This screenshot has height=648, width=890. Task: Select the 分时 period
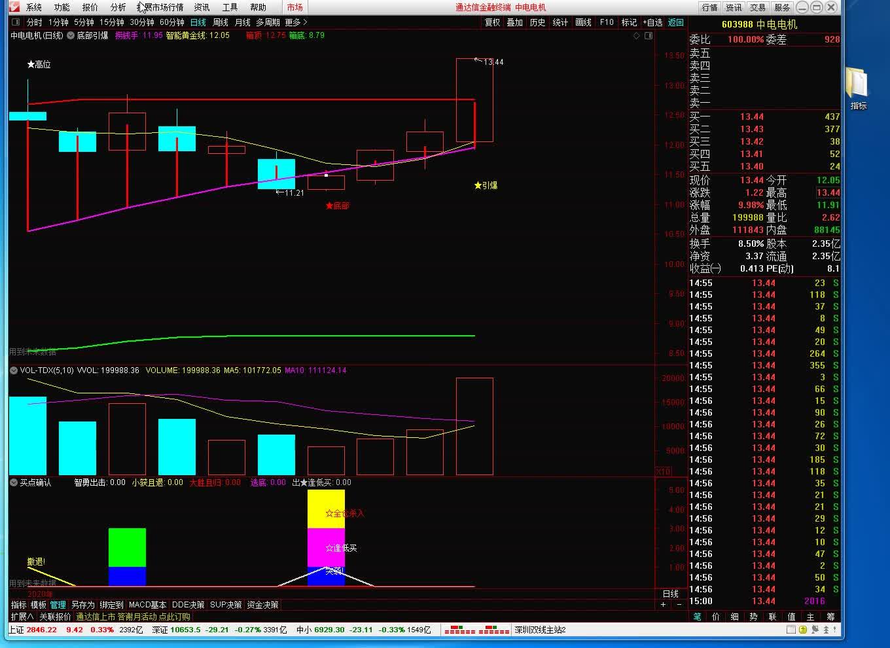[34, 22]
